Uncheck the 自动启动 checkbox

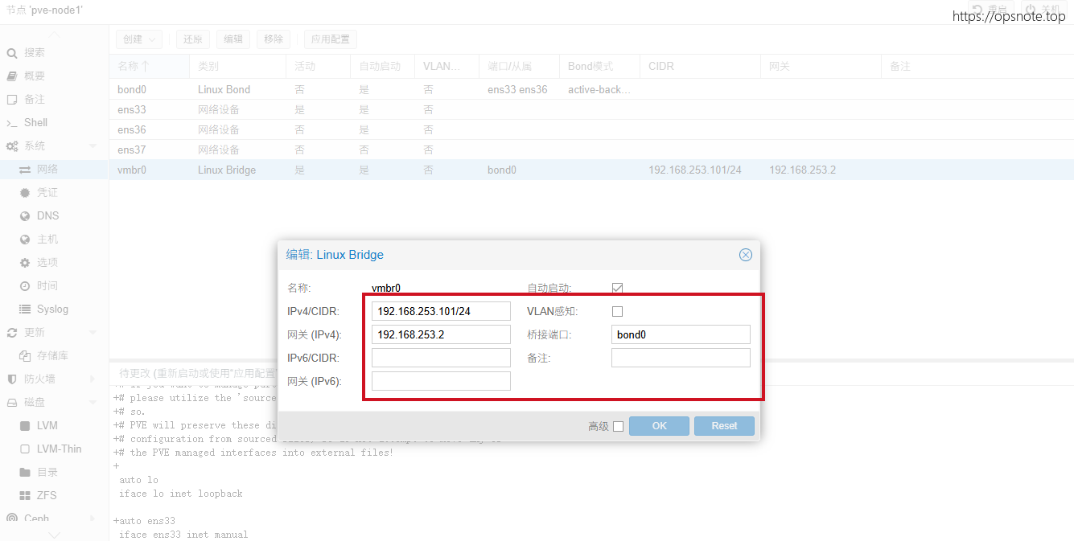tap(618, 288)
